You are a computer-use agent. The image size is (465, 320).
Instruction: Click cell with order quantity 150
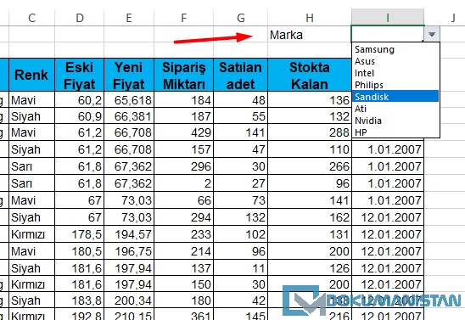pos(184,284)
